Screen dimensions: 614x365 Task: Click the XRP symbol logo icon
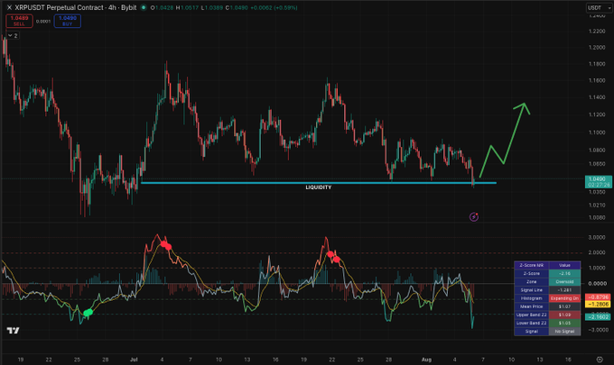pyautogui.click(x=9, y=7)
